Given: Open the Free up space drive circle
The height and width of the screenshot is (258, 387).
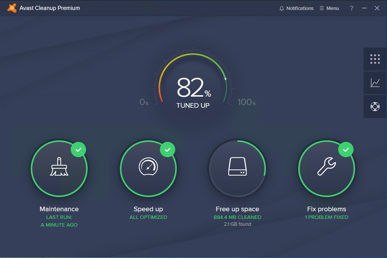Looking at the screenshot, I should 238,169.
